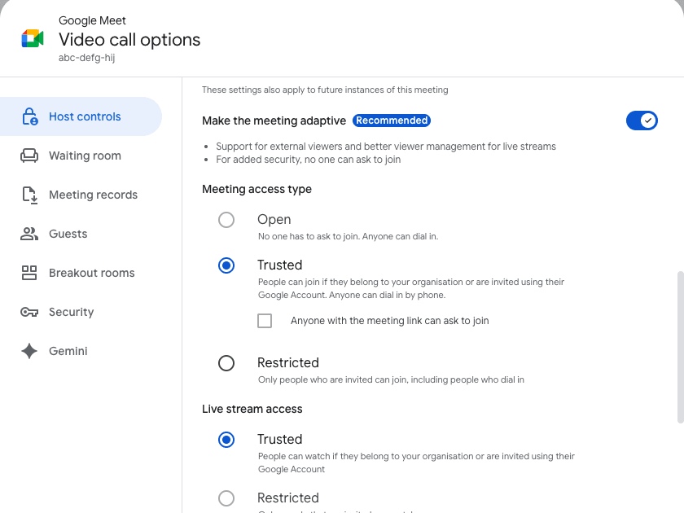684x513 pixels.
Task: Click the vertical scrollbar on the right
Action: (680, 346)
